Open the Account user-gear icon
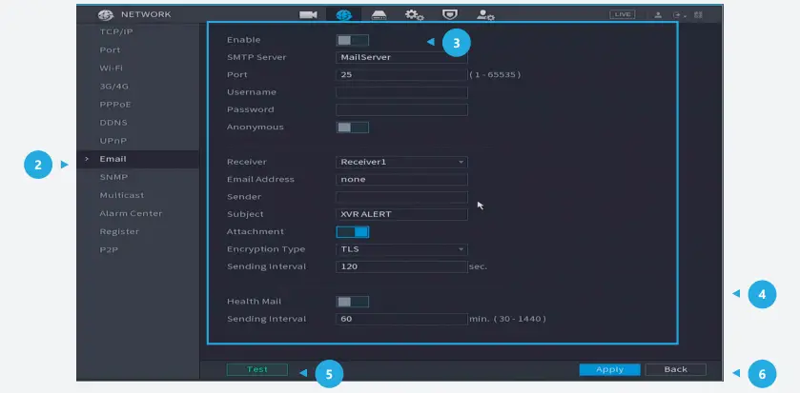 (485, 15)
